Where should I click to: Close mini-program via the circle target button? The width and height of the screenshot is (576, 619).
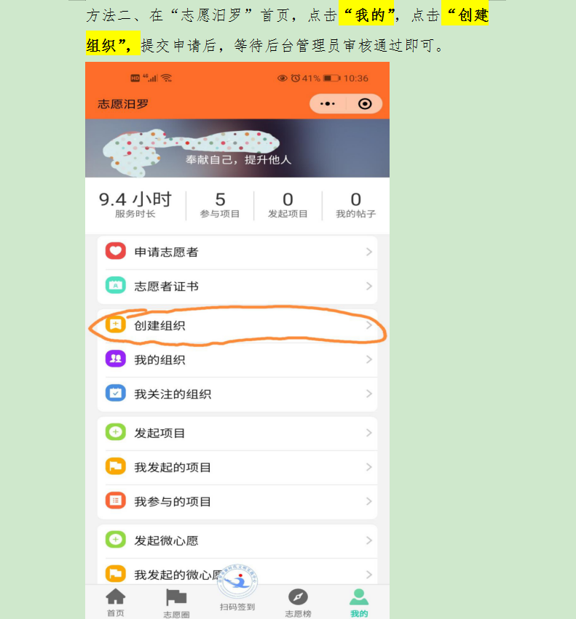[365, 104]
